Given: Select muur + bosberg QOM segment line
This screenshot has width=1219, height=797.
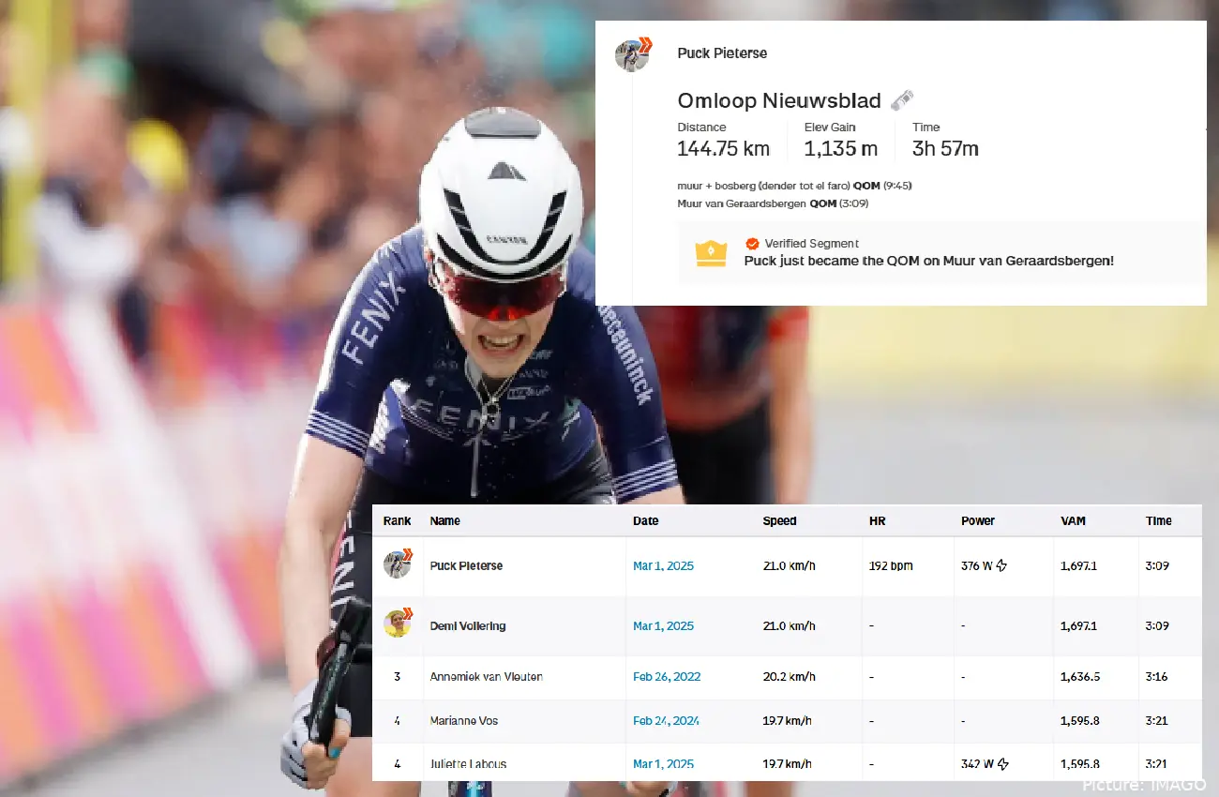Looking at the screenshot, I should pyautogui.click(x=794, y=186).
